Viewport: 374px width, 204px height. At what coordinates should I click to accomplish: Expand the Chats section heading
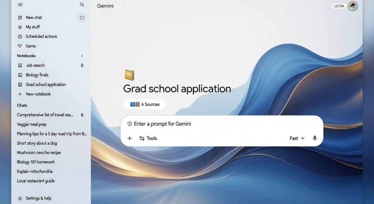[22, 105]
